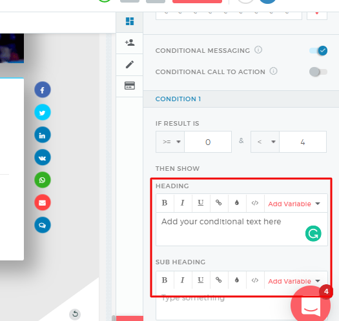The height and width of the screenshot is (321, 339).
Task: Click the preview thumbnail image at top left
Action: click(12, 48)
